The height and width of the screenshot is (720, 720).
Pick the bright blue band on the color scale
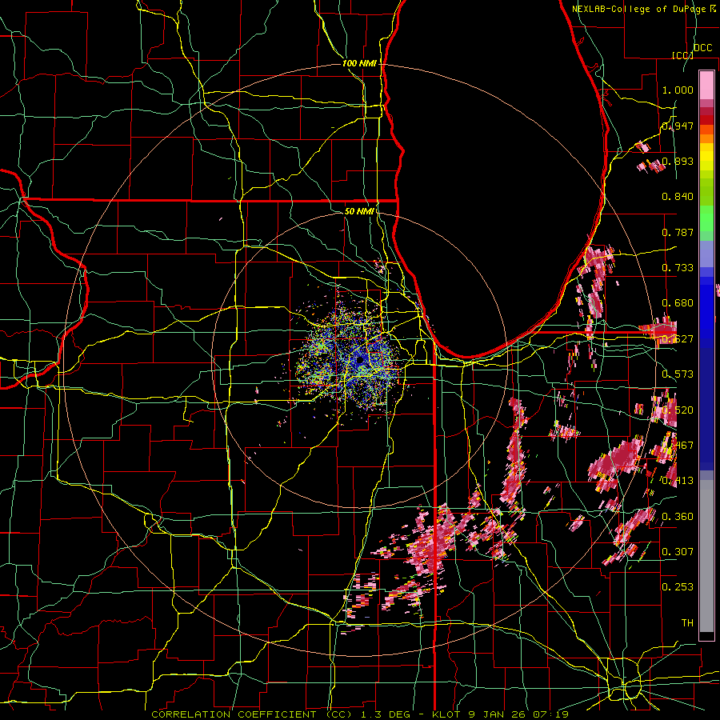706,312
